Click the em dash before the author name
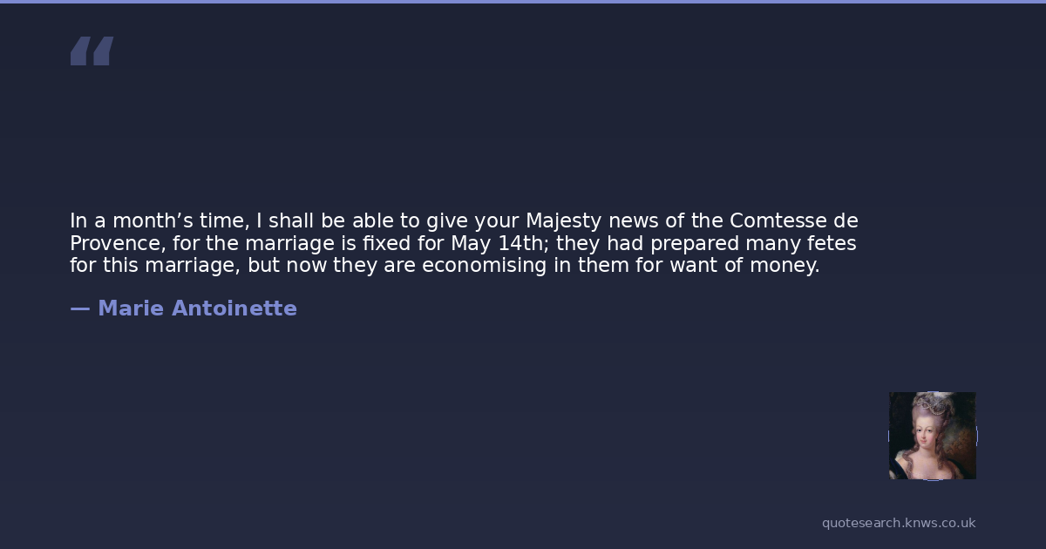This screenshot has width=1046, height=549. click(x=79, y=308)
